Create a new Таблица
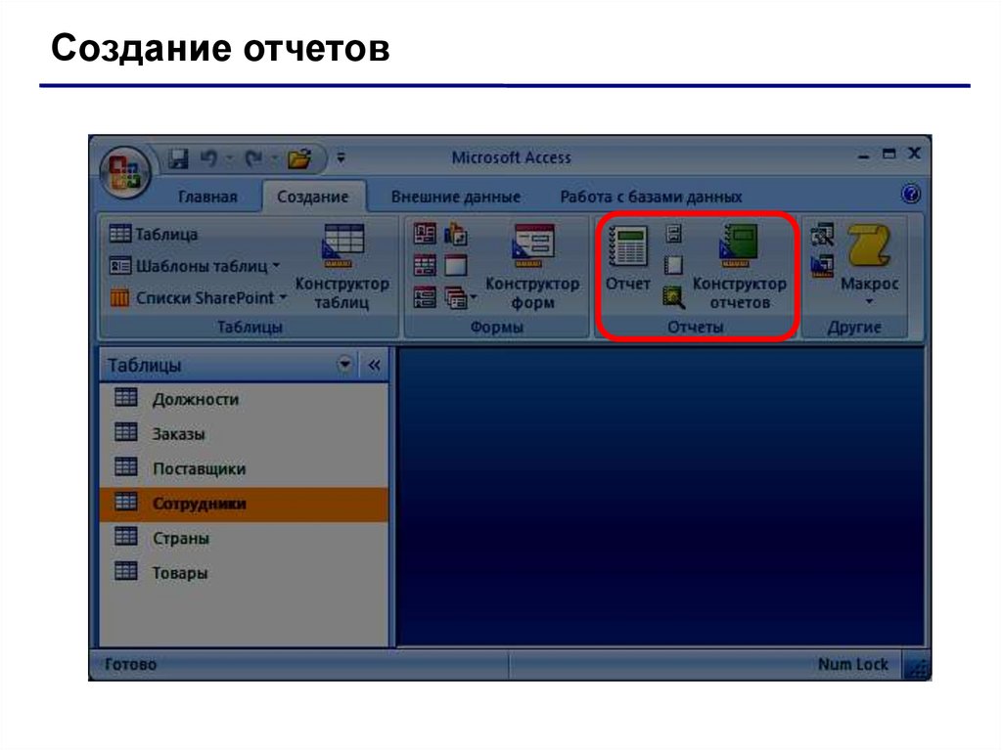Viewport: 1002px width, 750px height. click(154, 234)
